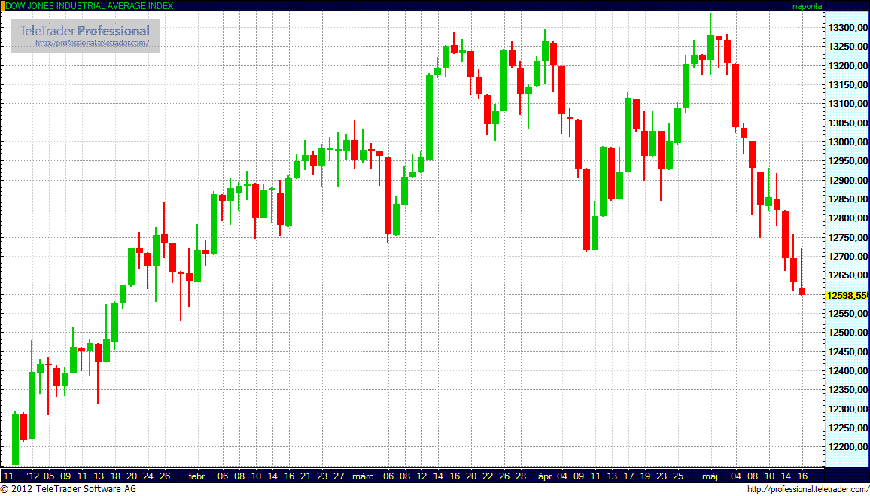Click the 12200,00 price axis label
The width and height of the screenshot is (870, 496).
click(x=847, y=448)
